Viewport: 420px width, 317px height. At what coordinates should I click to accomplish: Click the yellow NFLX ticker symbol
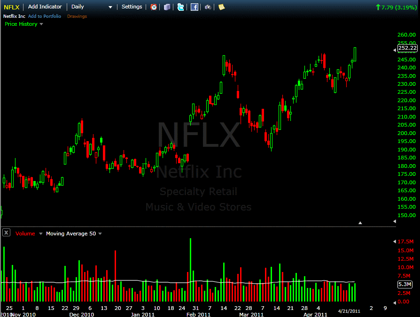point(12,7)
